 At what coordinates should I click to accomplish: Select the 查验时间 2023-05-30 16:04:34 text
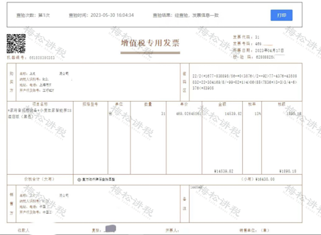pos(101,15)
